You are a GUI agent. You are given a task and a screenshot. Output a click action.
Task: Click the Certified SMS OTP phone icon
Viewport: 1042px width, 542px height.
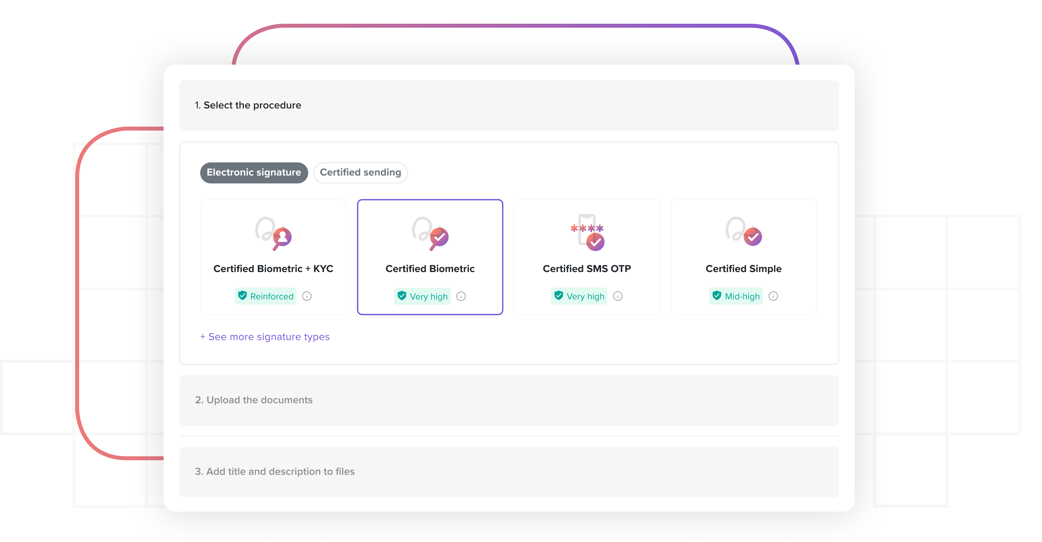587,232
